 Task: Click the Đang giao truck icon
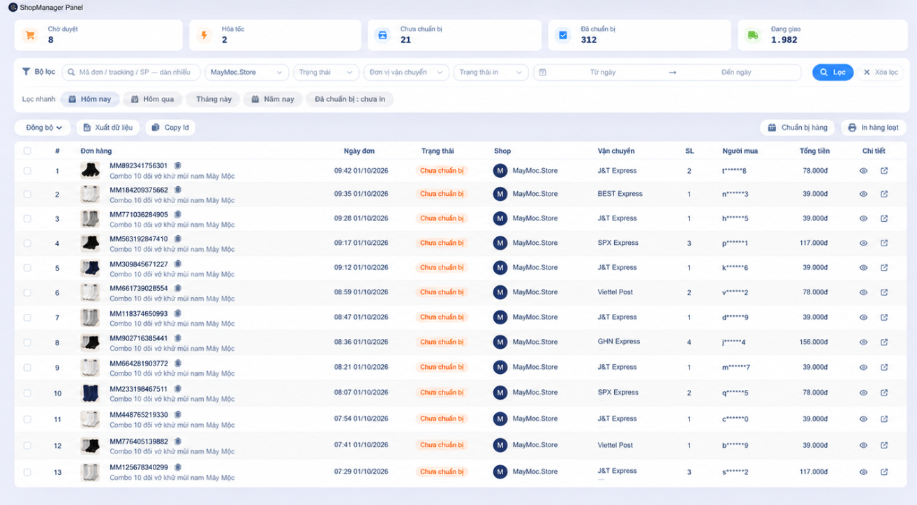(x=752, y=35)
